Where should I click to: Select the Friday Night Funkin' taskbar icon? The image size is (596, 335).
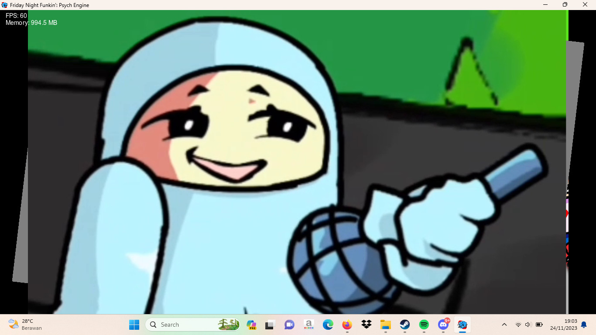(462, 325)
